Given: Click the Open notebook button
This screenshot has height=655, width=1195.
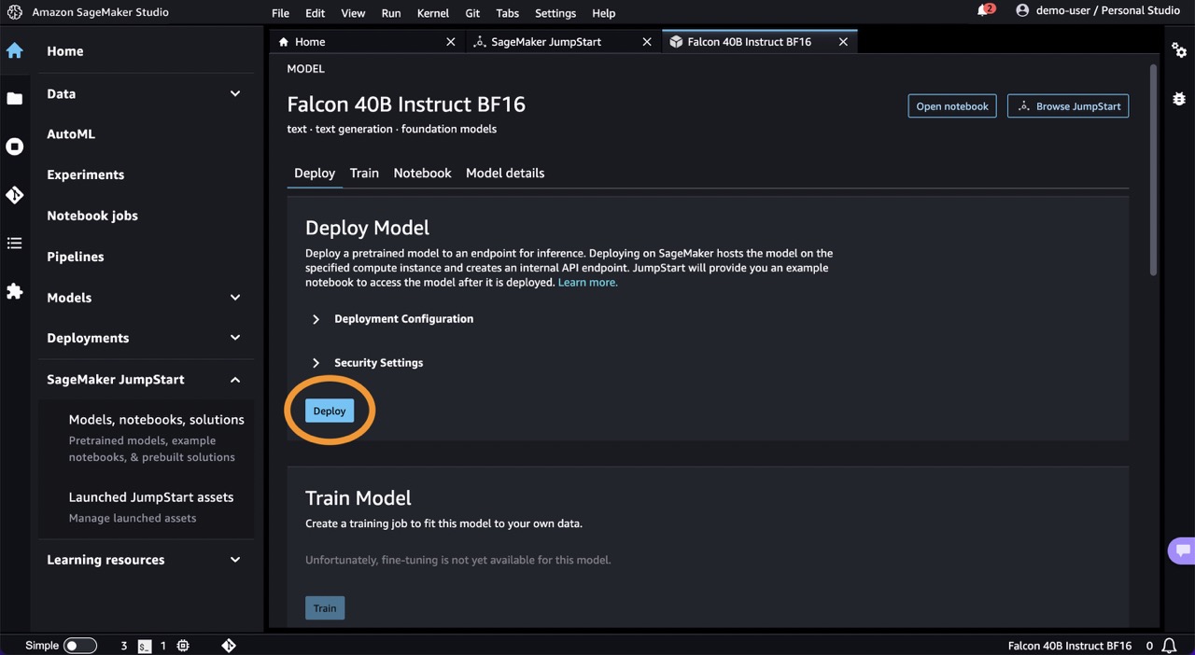Looking at the screenshot, I should 952,106.
